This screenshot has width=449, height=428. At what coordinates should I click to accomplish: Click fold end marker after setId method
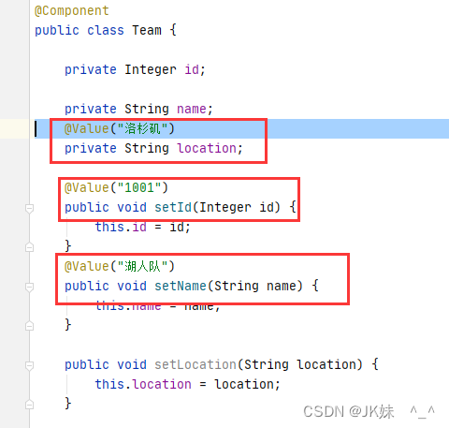click(x=29, y=247)
